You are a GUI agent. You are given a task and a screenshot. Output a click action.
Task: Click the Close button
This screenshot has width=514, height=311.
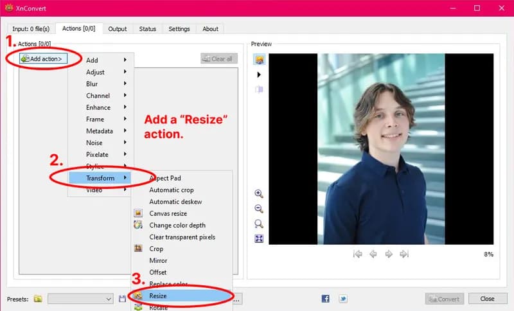pos(488,299)
